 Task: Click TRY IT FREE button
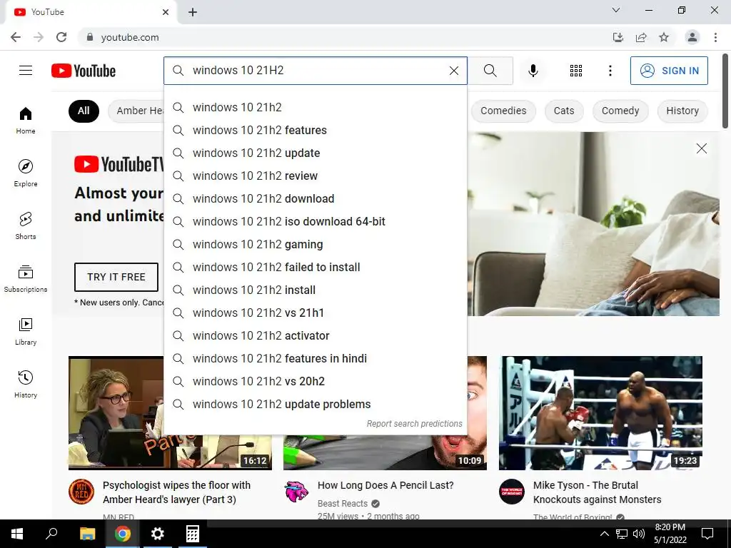coord(116,277)
